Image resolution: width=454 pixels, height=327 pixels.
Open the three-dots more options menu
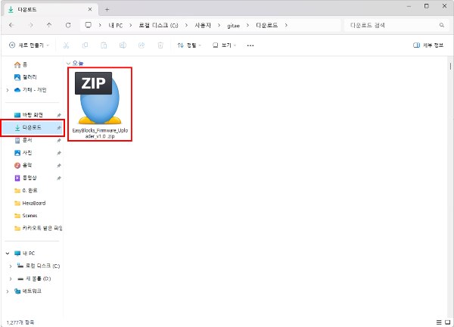tap(250, 45)
